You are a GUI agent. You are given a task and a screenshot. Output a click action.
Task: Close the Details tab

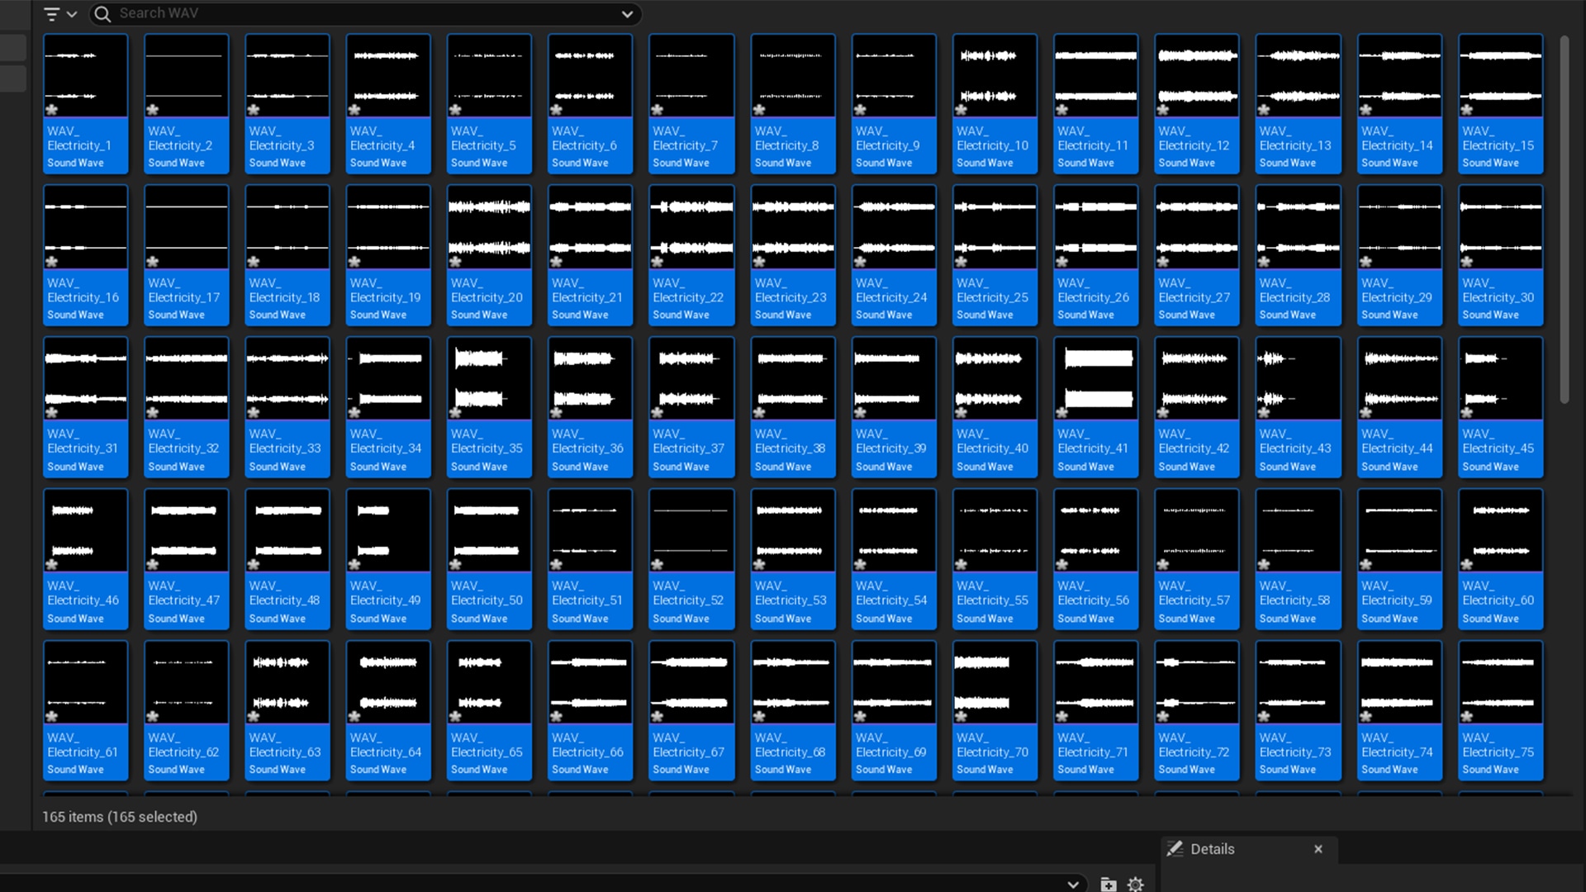[x=1318, y=849]
